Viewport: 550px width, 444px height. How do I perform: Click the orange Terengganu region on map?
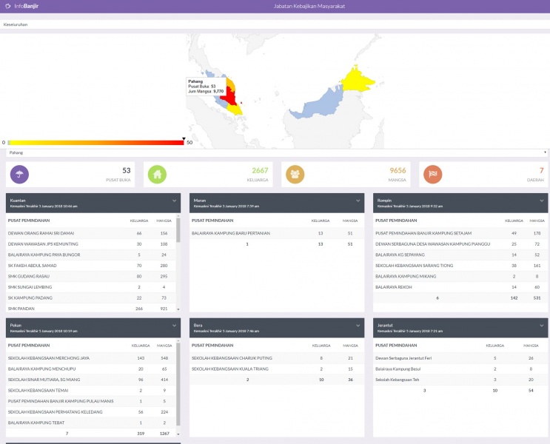(x=232, y=83)
